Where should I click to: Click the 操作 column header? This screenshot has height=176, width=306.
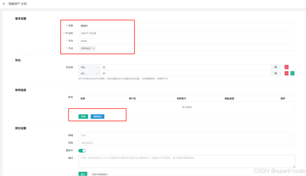coord(283,99)
